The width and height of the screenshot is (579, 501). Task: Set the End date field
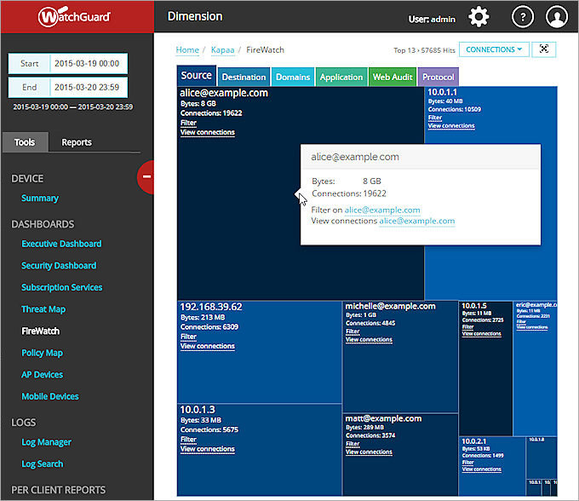(x=88, y=87)
